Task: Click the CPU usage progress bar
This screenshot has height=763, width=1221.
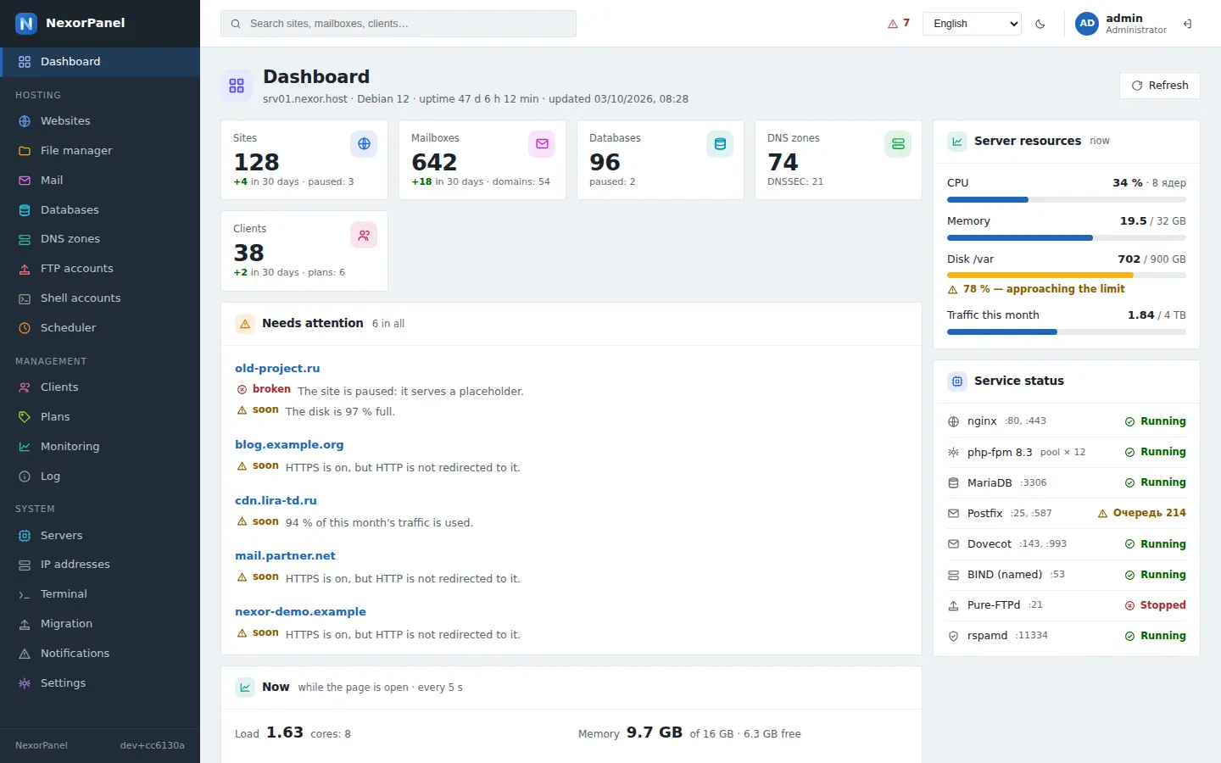Action: click(x=1067, y=200)
